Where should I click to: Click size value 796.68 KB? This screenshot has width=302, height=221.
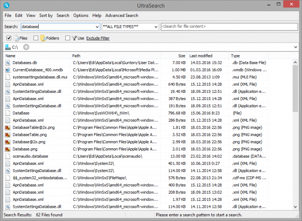click(x=177, y=113)
